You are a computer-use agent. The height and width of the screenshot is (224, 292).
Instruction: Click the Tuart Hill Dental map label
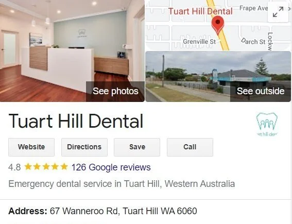coord(200,11)
